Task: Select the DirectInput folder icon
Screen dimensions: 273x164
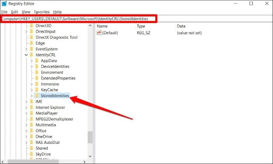Action: coord(32,31)
